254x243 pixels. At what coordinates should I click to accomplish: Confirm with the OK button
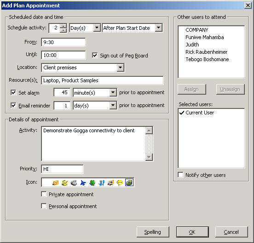[x=192, y=232]
